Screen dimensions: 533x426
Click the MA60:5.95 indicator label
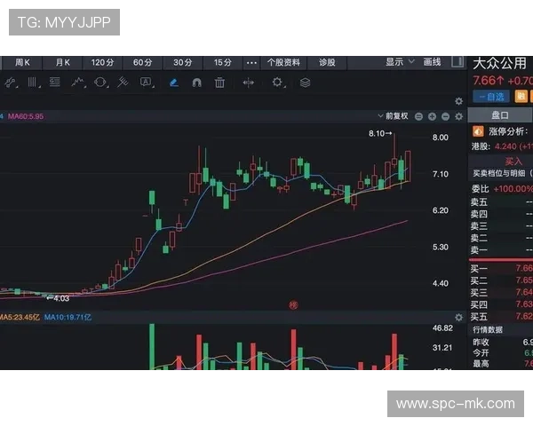click(x=26, y=116)
